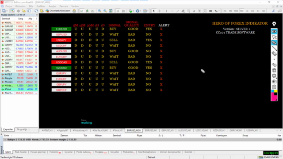Switch timeframe to D1

[258, 11]
